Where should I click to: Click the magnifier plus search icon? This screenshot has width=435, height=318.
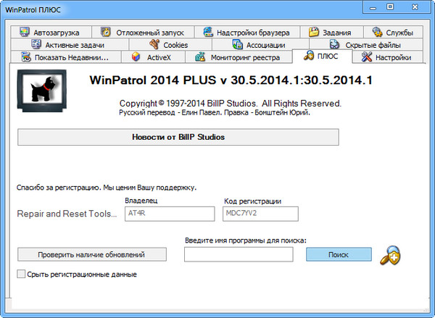tap(390, 255)
